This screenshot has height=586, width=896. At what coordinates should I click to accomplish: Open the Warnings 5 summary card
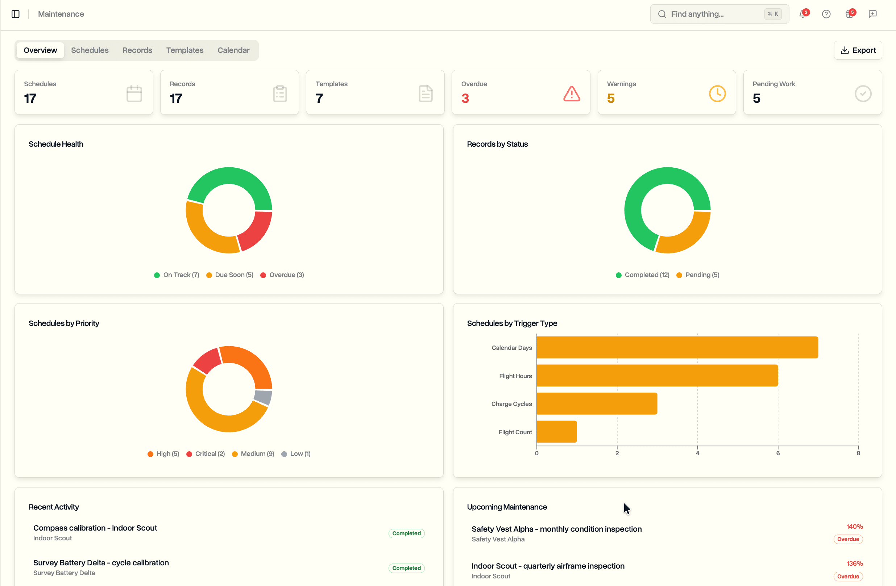(x=666, y=92)
